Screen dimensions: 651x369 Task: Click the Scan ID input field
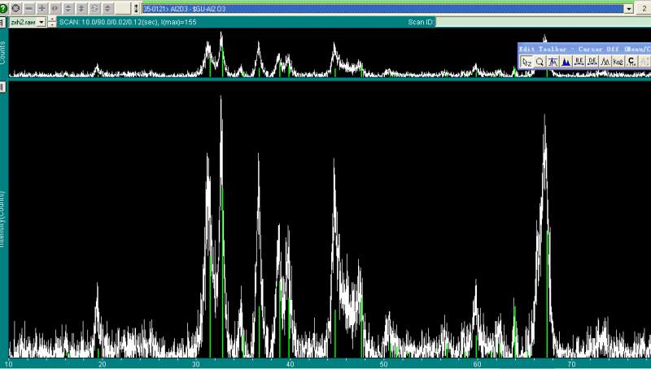tap(543, 22)
